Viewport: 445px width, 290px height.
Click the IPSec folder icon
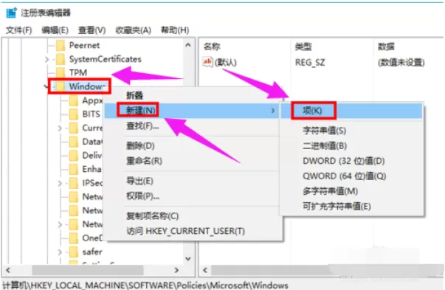[74, 183]
